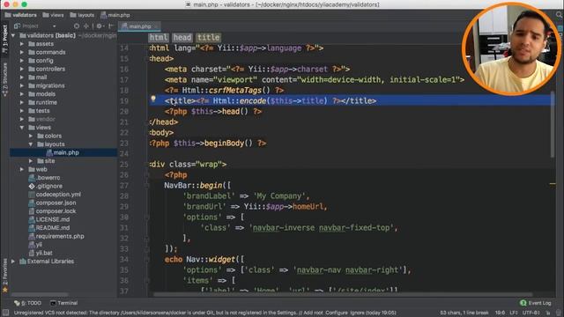Click the composer.json file icon
Viewport: 564px width, 317px height.
[32, 203]
